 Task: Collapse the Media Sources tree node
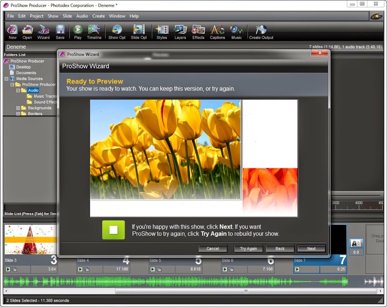pyautogui.click(x=6, y=79)
